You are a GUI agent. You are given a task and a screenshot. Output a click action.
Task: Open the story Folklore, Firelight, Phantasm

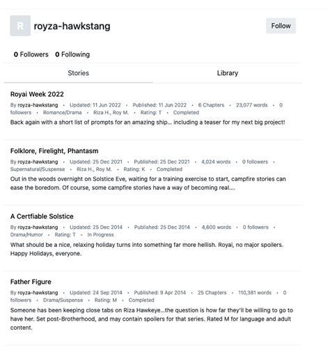click(54, 151)
